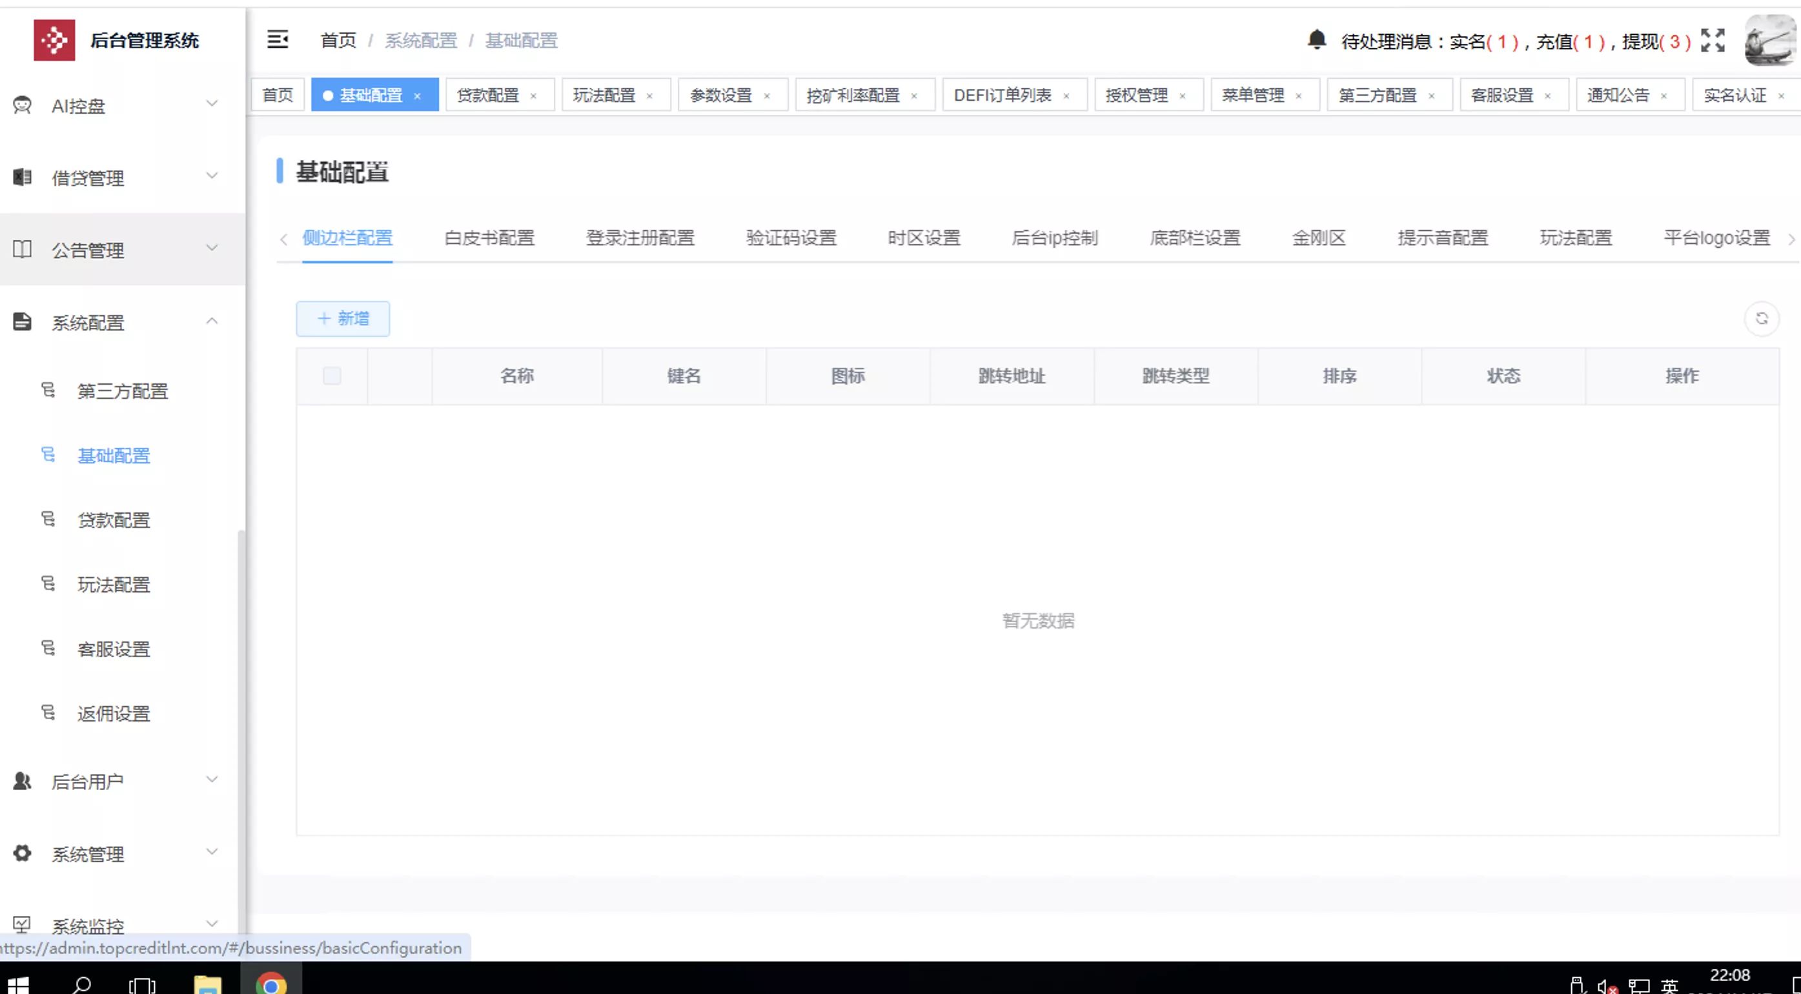1801x994 pixels.
Task: Close the 贷款配置 page tab
Action: (533, 96)
